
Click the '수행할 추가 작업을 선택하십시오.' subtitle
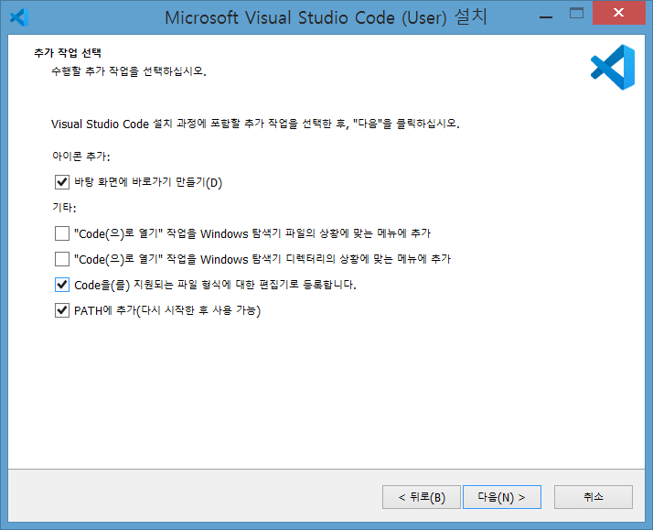(x=129, y=71)
